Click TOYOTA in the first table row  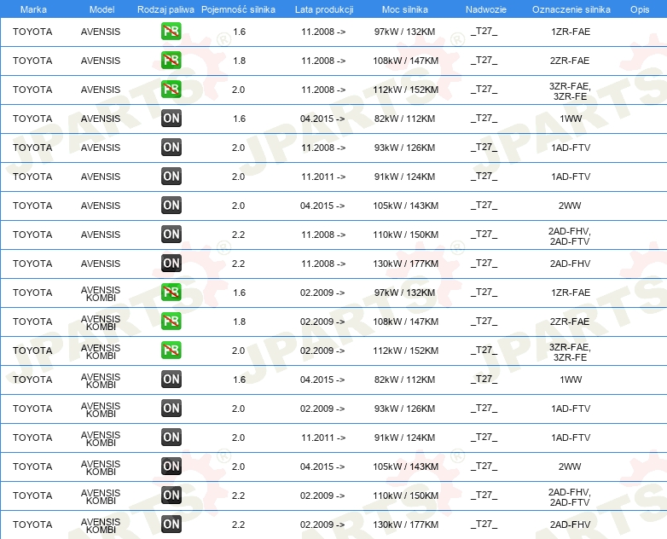pos(32,32)
